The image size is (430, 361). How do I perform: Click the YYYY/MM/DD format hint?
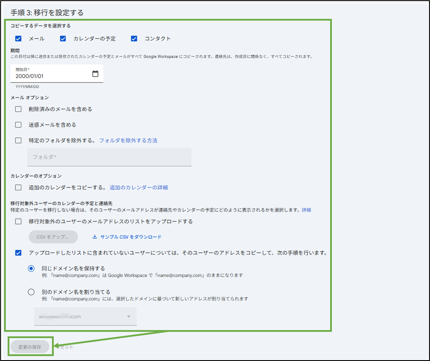point(27,87)
